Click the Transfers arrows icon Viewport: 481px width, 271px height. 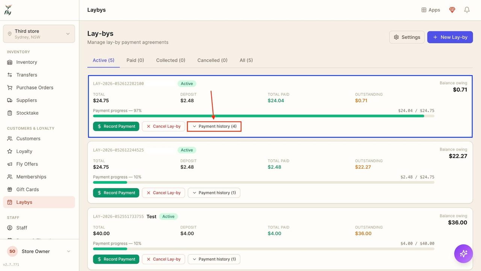(x=10, y=75)
